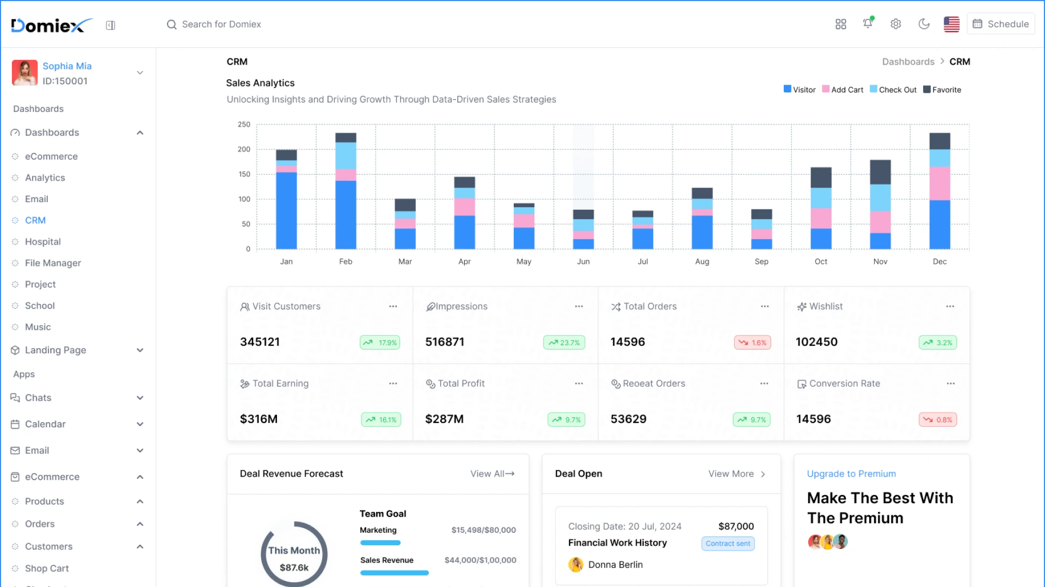The image size is (1045, 587).
Task: Toggle the Check Out legend series
Action: (x=893, y=90)
